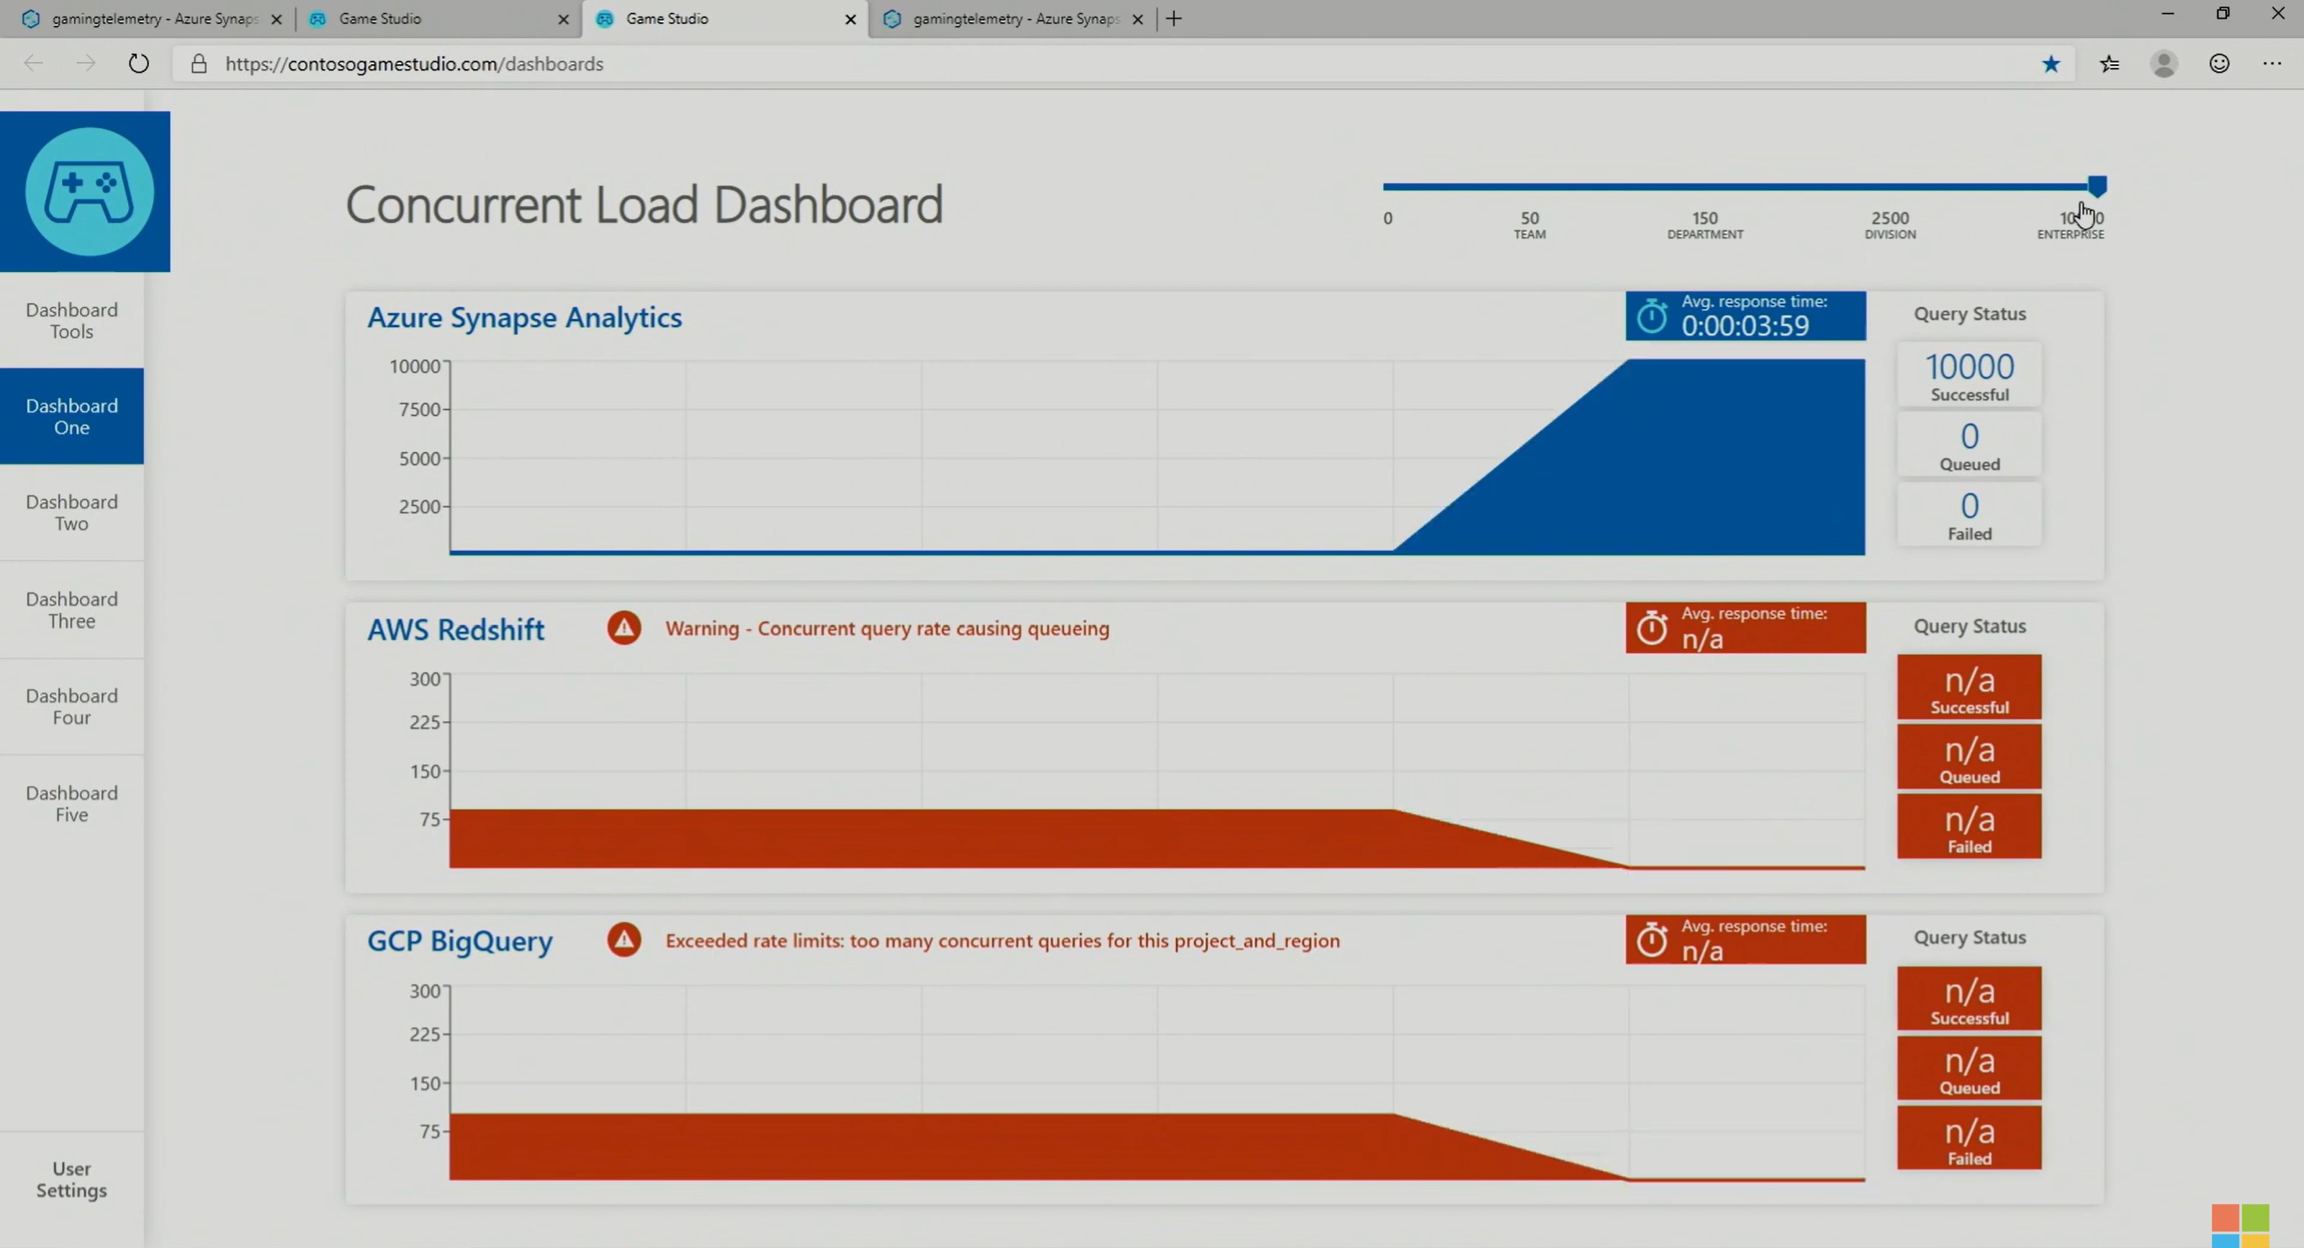Click Synapse 0 Queued status tile
The width and height of the screenshot is (2304, 1248).
coord(1969,444)
